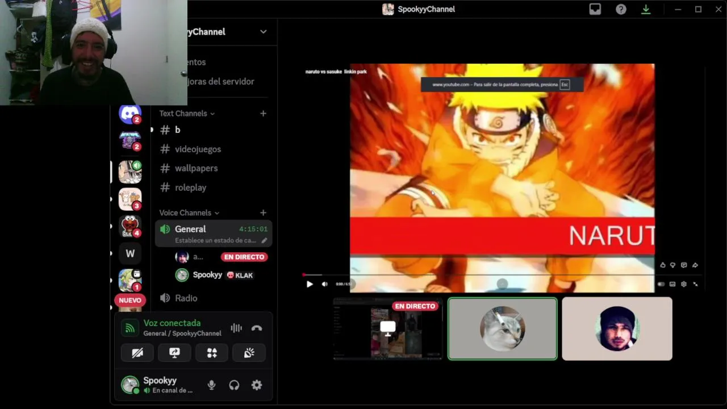Open the soundboard button
This screenshot has width=727, height=409.
click(x=249, y=353)
